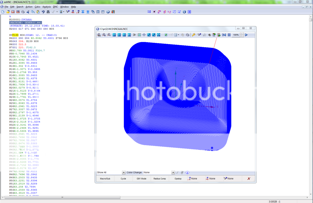Pause the backplot animation
The image size is (313, 203).
click(x=229, y=35)
